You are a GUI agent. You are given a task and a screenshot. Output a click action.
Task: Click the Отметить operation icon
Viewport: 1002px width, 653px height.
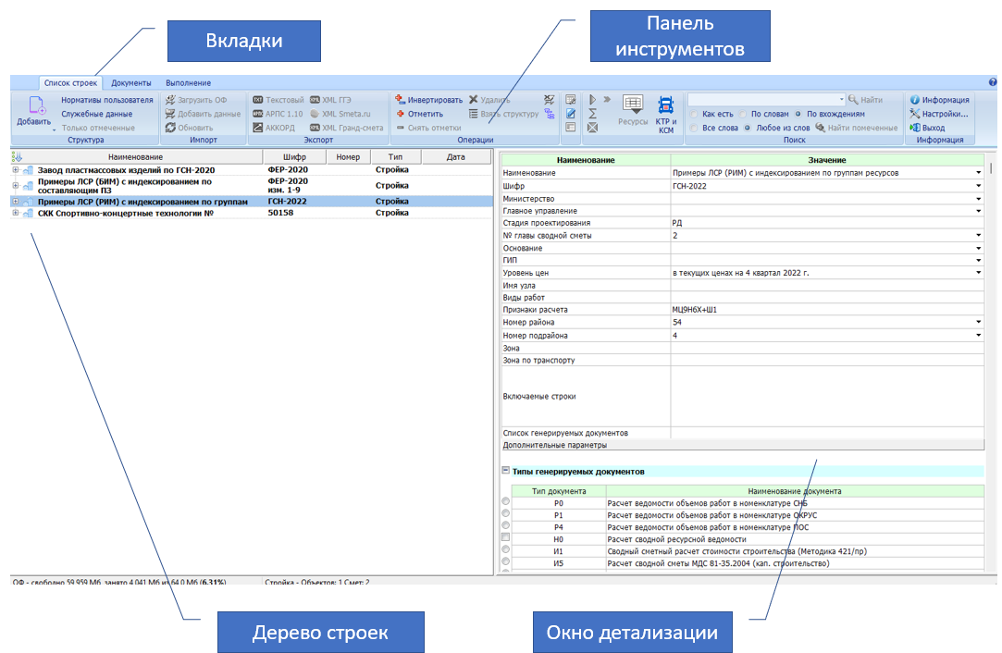tap(401, 114)
